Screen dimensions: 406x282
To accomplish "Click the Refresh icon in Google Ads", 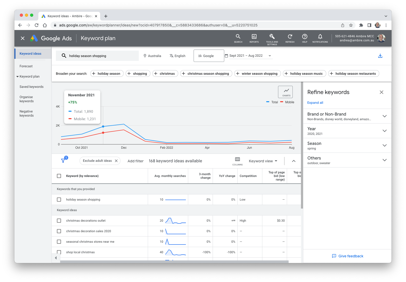I will 290,38.
